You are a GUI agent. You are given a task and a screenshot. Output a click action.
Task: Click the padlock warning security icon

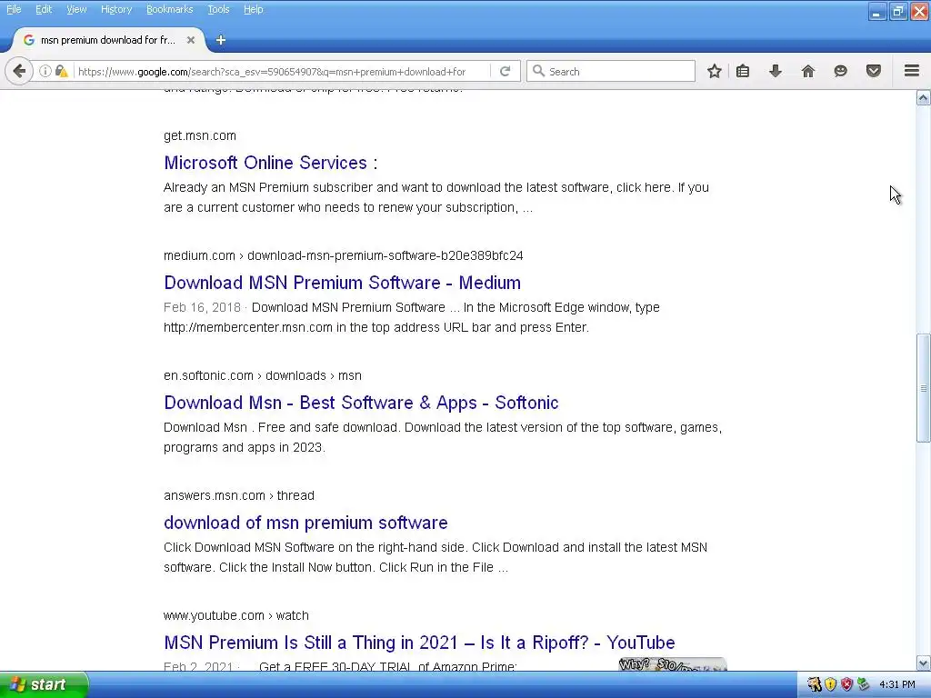point(61,71)
